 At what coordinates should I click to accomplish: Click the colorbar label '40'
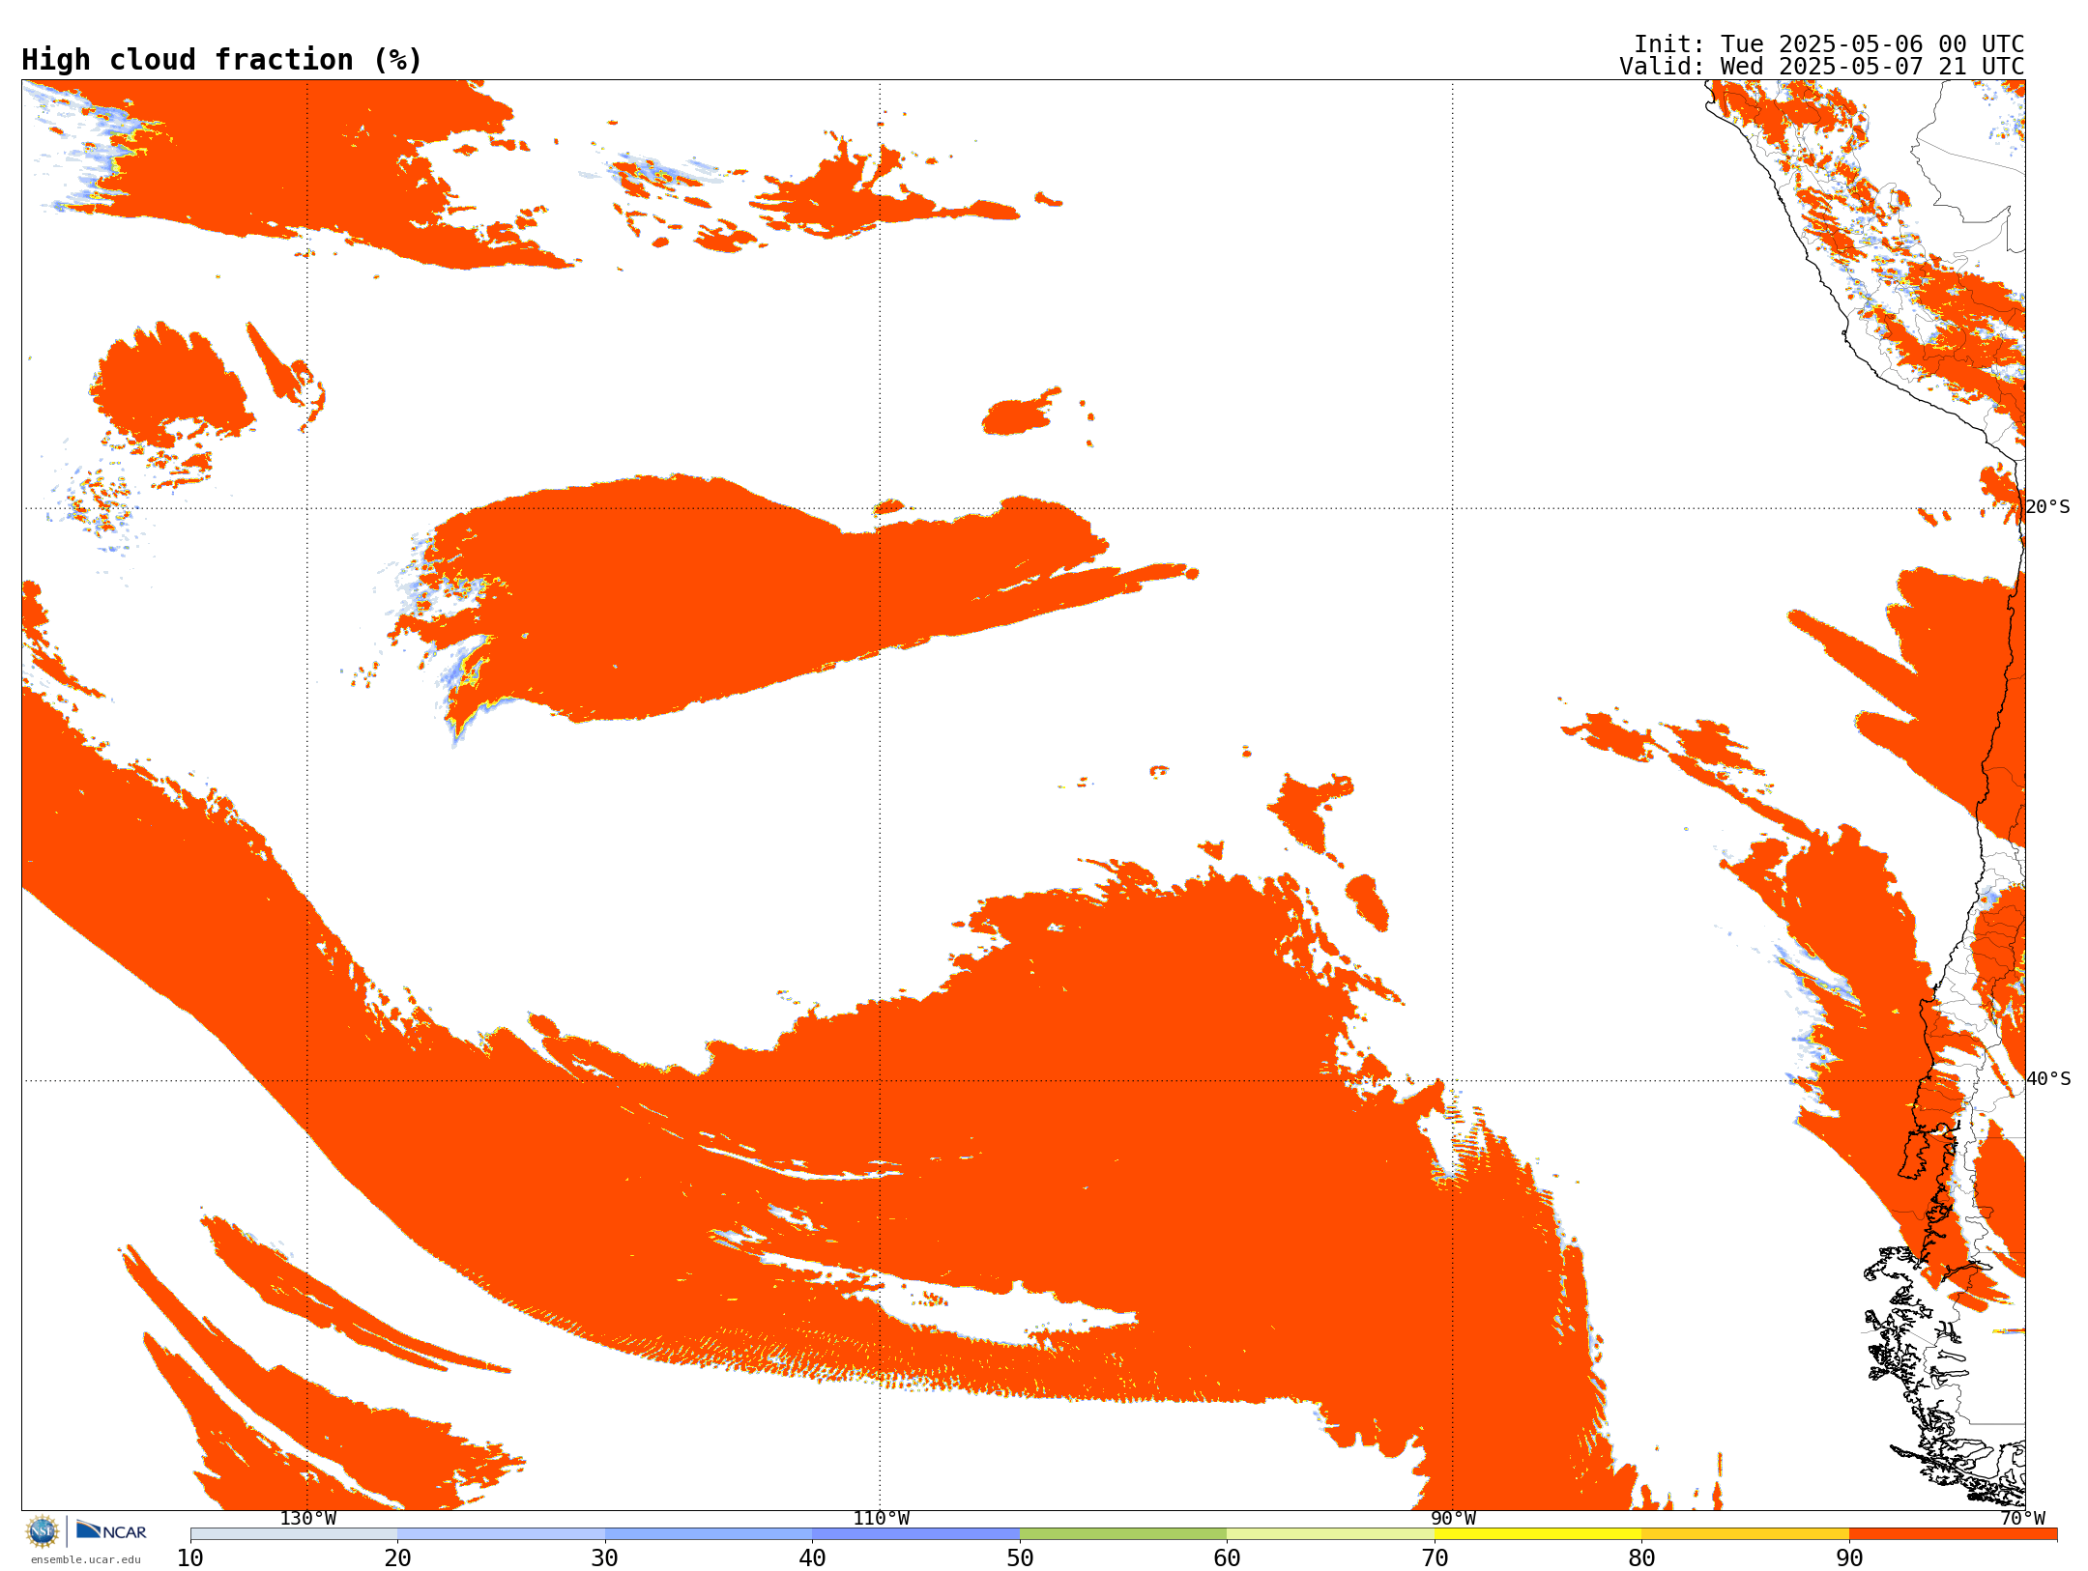812,1558
